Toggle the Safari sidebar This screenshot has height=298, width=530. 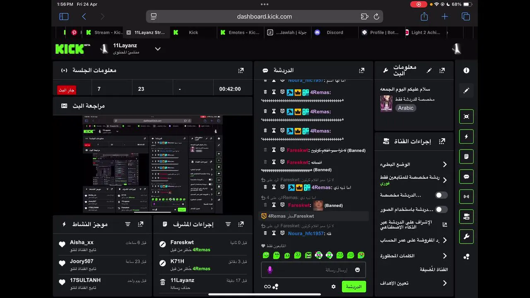64,17
